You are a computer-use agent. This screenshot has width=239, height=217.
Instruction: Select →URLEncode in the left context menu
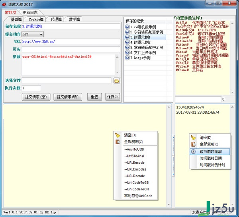point(134,163)
